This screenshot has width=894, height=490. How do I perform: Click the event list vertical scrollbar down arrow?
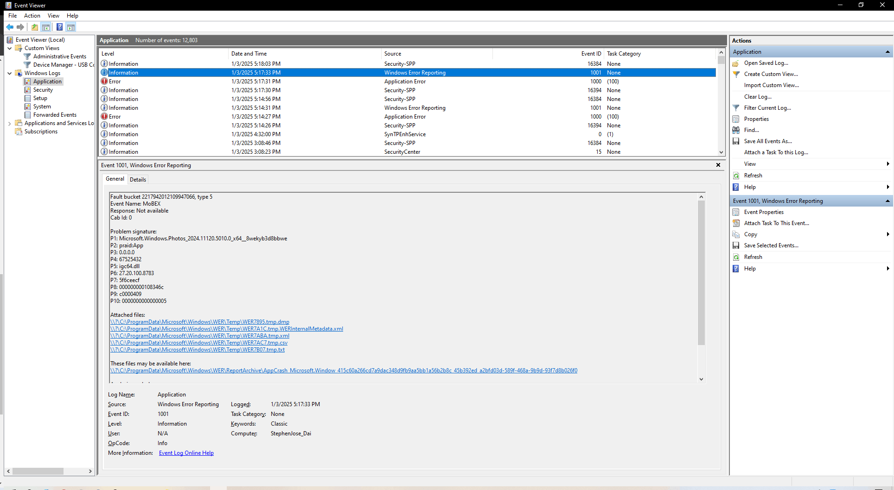pos(721,152)
